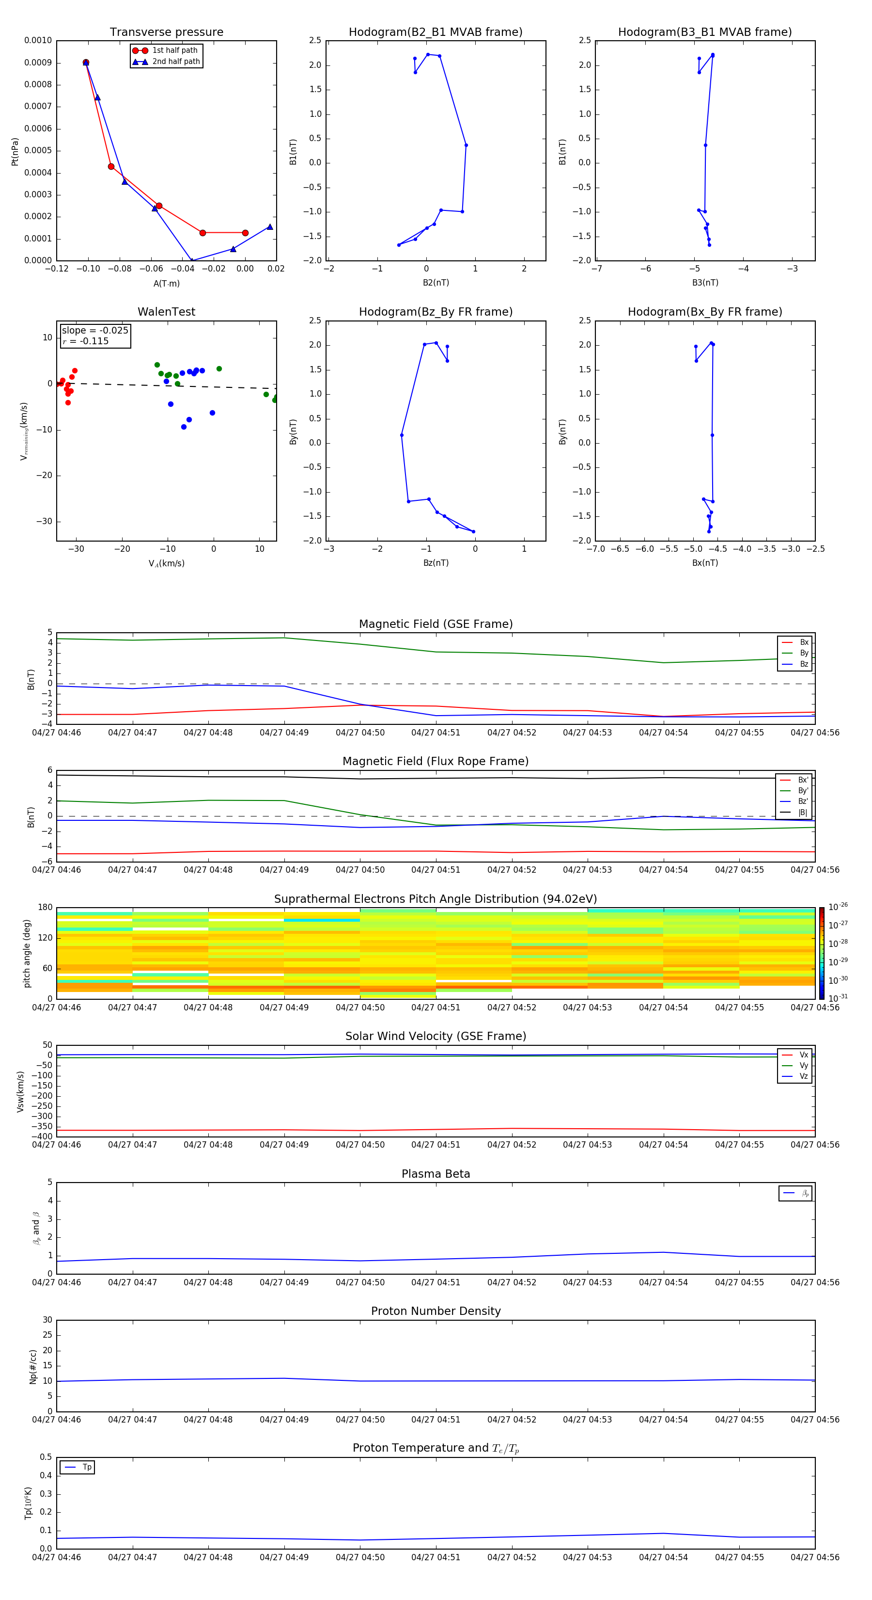This screenshot has height=1600, width=872.
Task: Click the 'Tp' legend in Proton Temperature plot
Action: 77,1467
